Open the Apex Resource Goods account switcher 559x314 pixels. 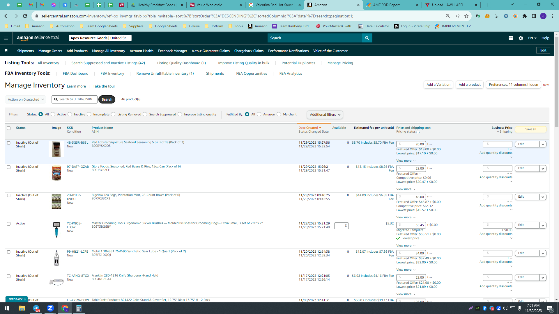coord(100,38)
